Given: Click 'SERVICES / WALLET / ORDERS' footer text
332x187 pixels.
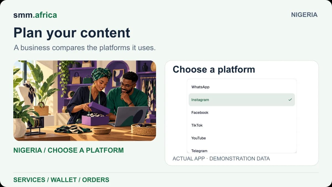Looking at the screenshot, I should pyautogui.click(x=61, y=180).
